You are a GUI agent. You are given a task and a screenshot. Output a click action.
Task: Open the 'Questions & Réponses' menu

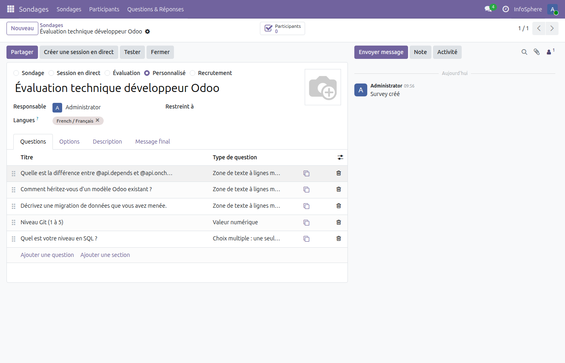point(155,9)
